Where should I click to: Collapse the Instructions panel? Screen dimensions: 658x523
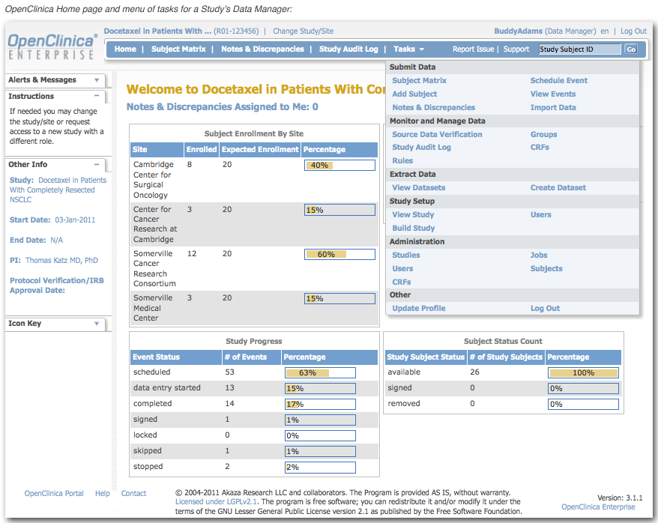point(97,97)
